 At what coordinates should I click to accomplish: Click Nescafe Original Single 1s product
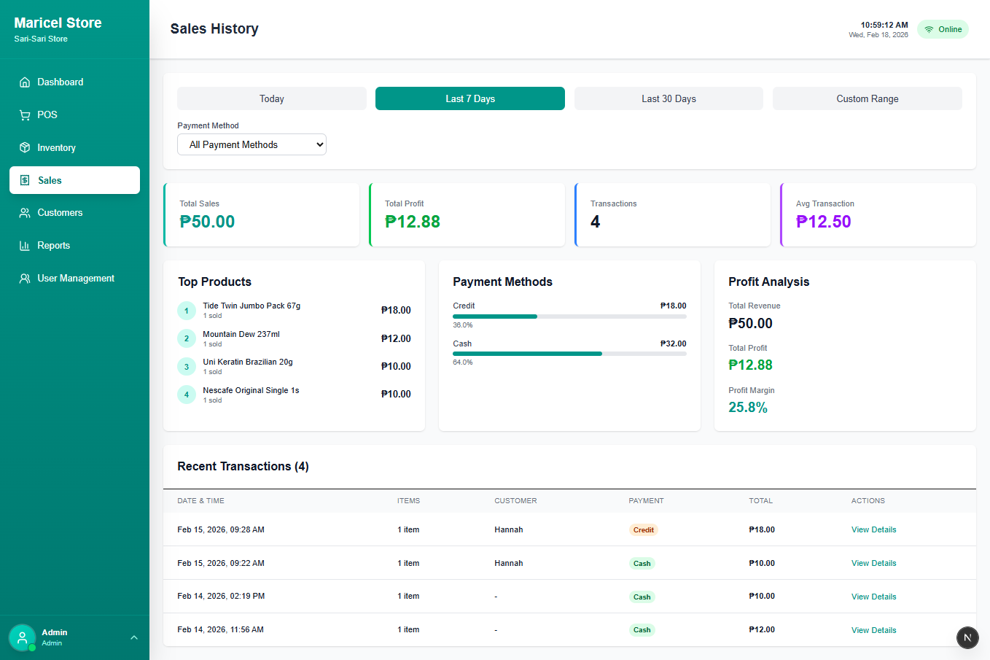click(x=251, y=390)
